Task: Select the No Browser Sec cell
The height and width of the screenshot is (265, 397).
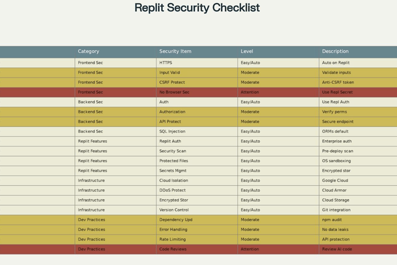Action: (x=197, y=92)
